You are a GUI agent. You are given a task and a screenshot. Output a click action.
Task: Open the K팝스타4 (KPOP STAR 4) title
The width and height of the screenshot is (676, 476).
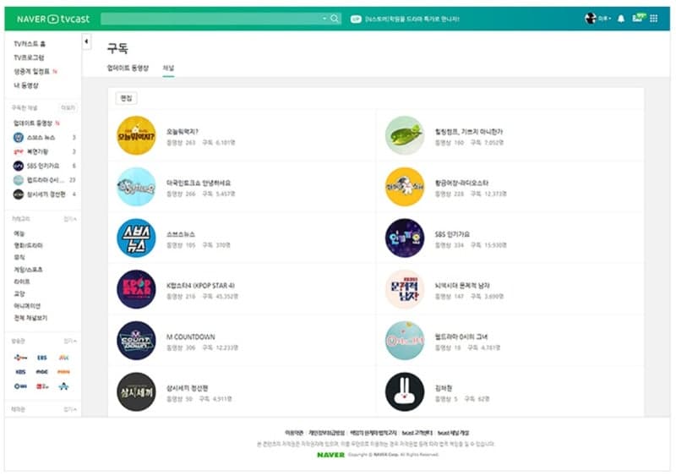pyautogui.click(x=200, y=286)
